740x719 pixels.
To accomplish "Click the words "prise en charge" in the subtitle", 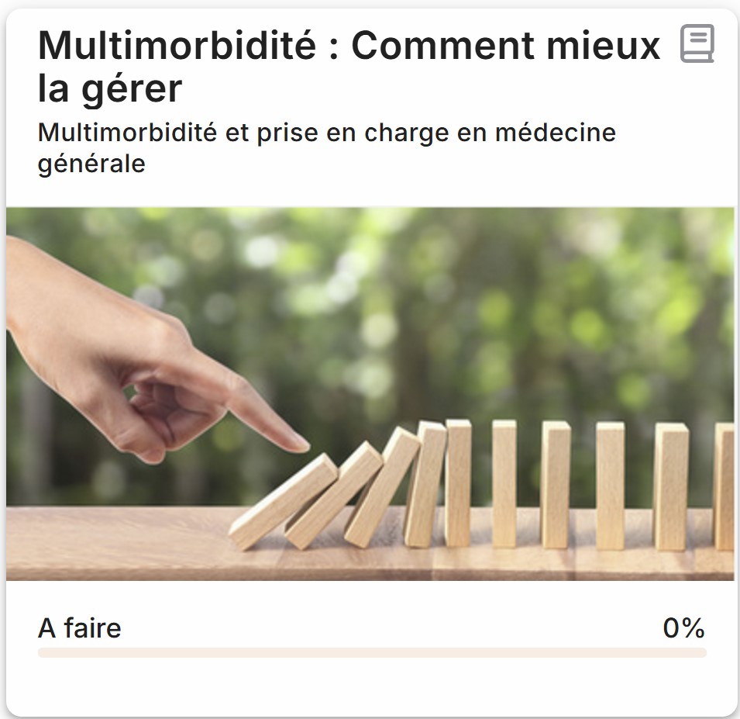I will (x=331, y=133).
